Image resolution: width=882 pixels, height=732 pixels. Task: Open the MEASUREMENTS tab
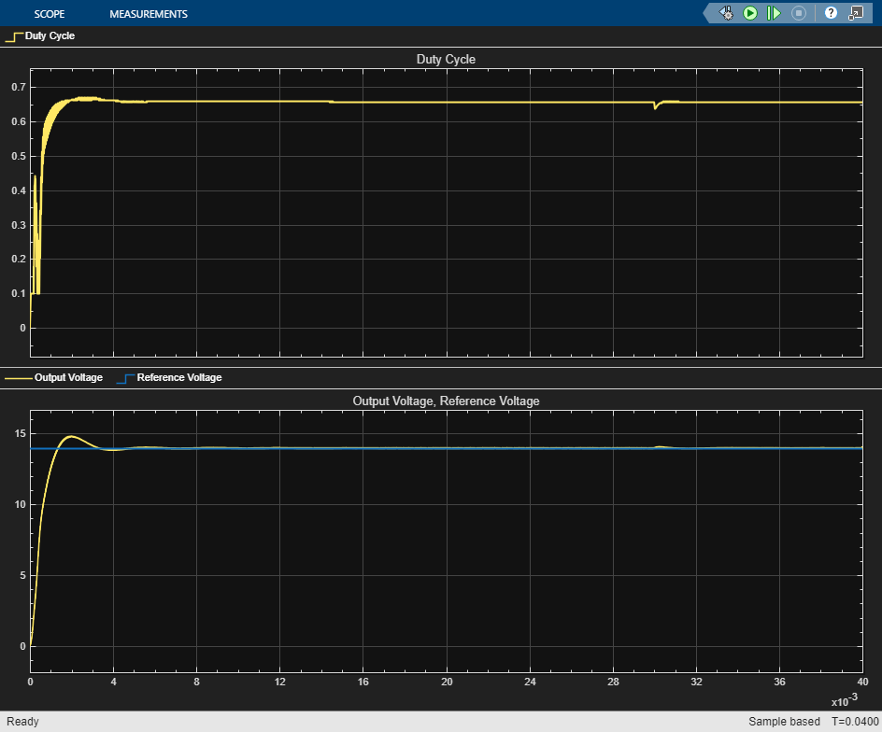(x=149, y=14)
